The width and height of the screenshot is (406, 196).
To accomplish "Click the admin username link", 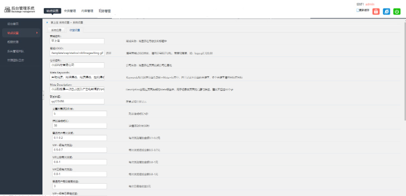I will click(x=369, y=4).
